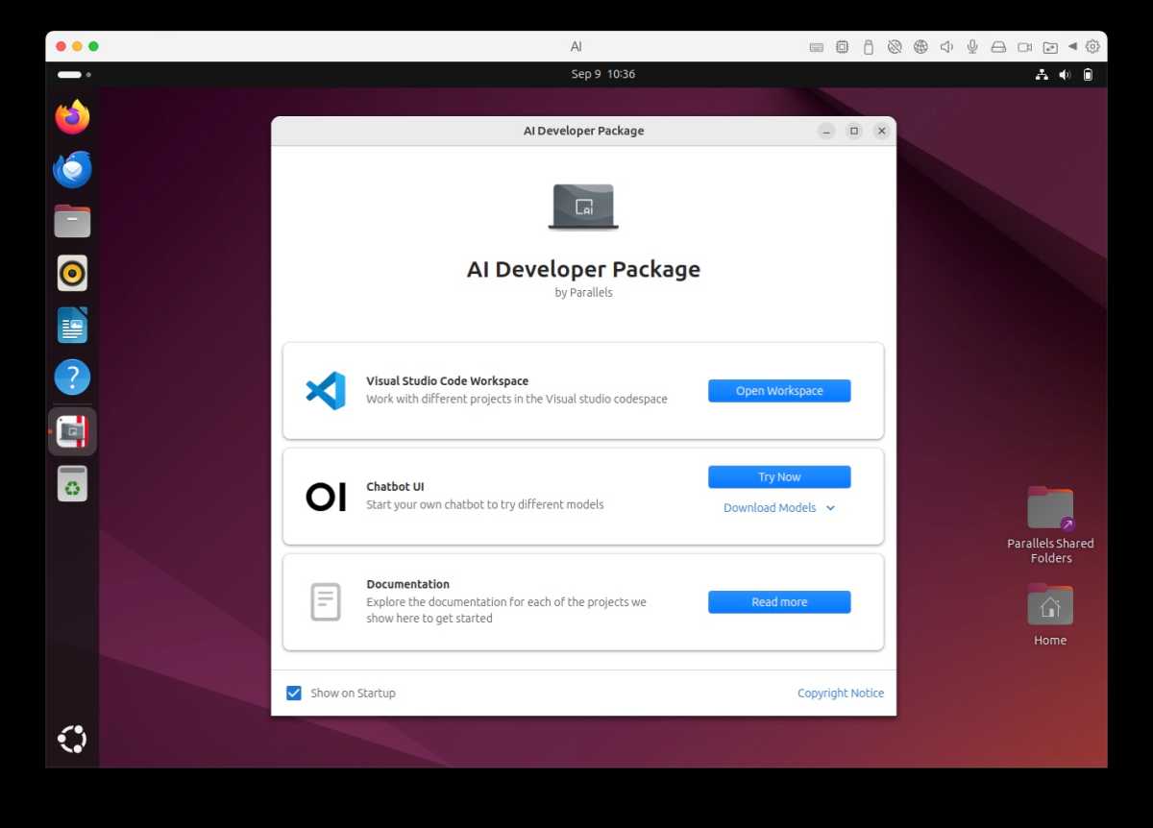Click the microphone icon in the VM toolbar
The image size is (1153, 828).
click(x=971, y=46)
